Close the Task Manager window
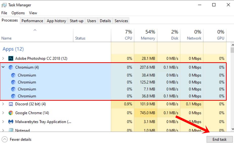234x146 pixels. coord(228,5)
